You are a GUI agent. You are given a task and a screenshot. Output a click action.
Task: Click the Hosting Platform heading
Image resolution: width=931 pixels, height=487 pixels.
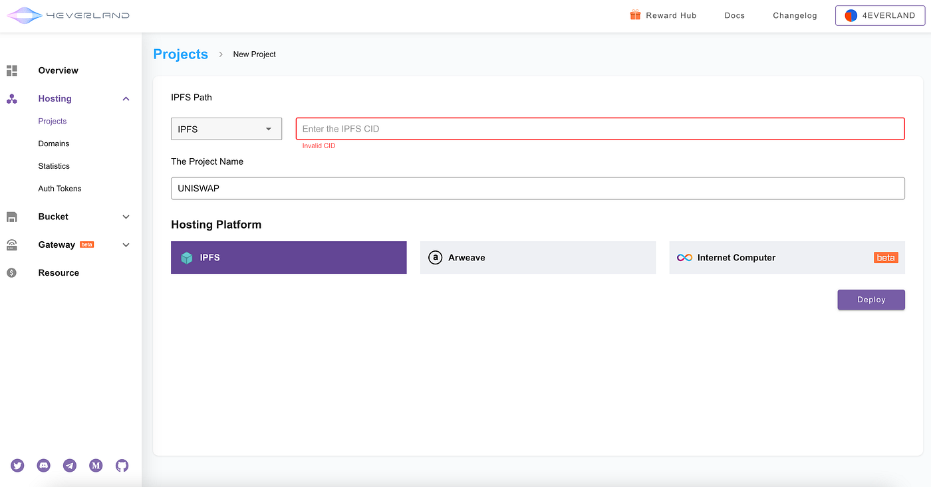[216, 225]
